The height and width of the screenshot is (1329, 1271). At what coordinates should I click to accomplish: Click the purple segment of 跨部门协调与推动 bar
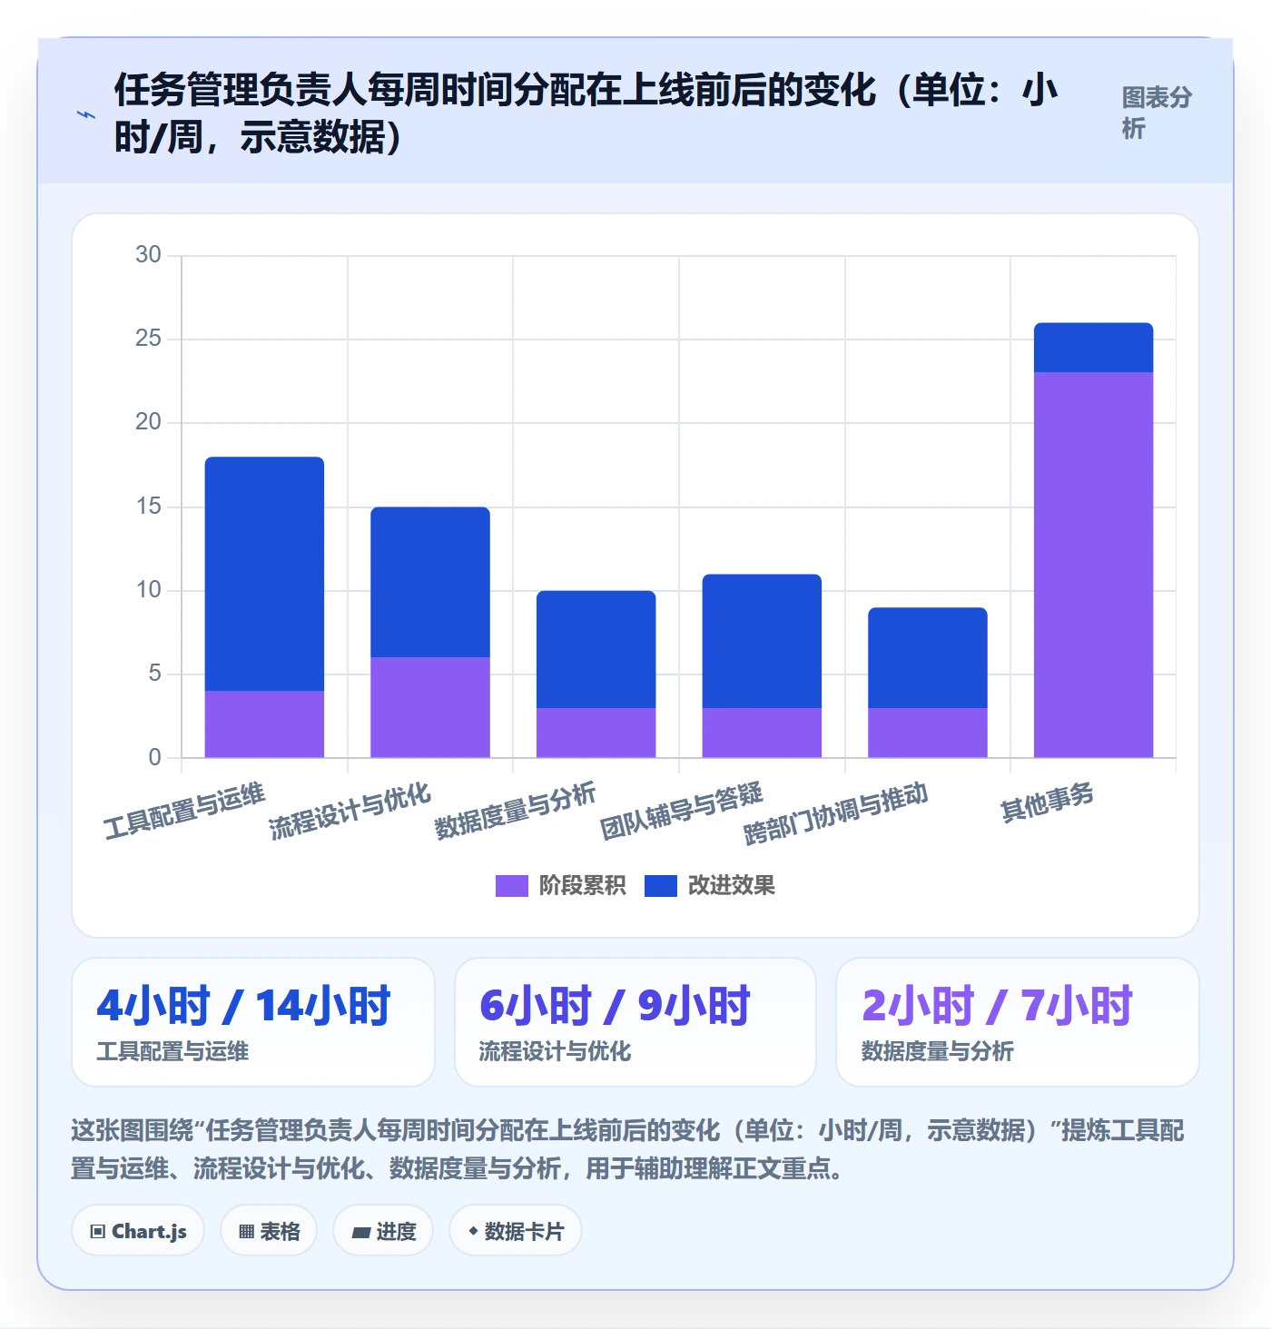tap(928, 733)
